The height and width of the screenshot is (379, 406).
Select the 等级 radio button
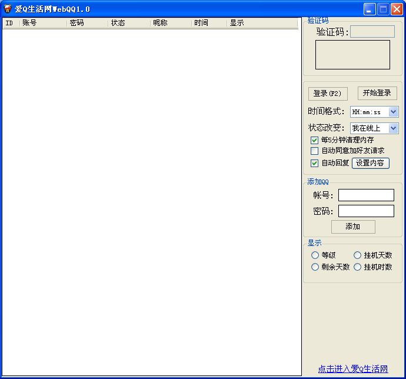315,255
